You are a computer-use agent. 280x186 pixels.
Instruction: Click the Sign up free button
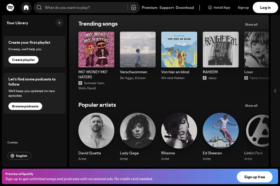tap(255, 177)
